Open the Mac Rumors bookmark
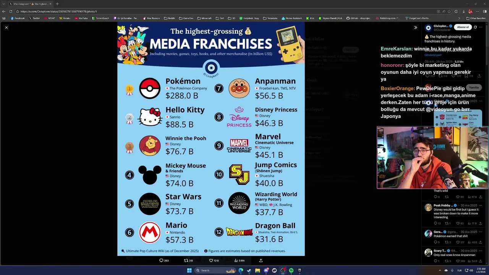Image resolution: width=489 pixels, height=275 pixels. point(151,18)
